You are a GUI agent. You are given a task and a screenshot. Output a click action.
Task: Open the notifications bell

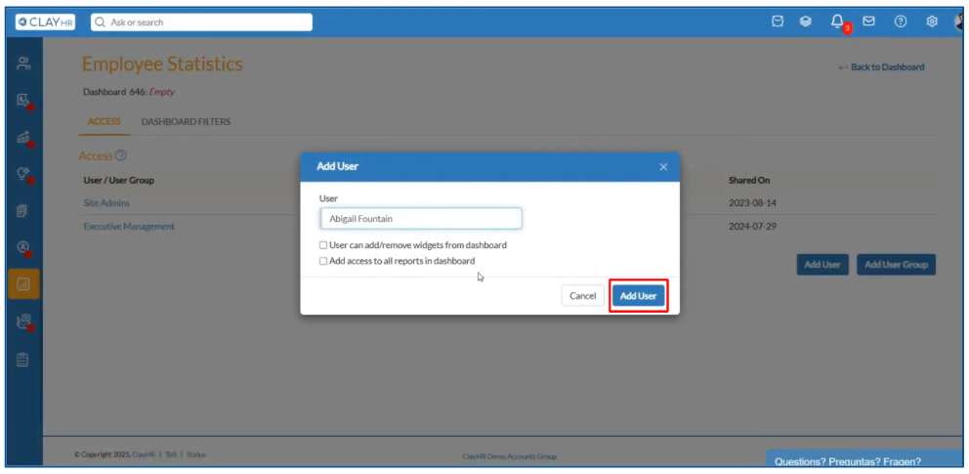click(837, 22)
